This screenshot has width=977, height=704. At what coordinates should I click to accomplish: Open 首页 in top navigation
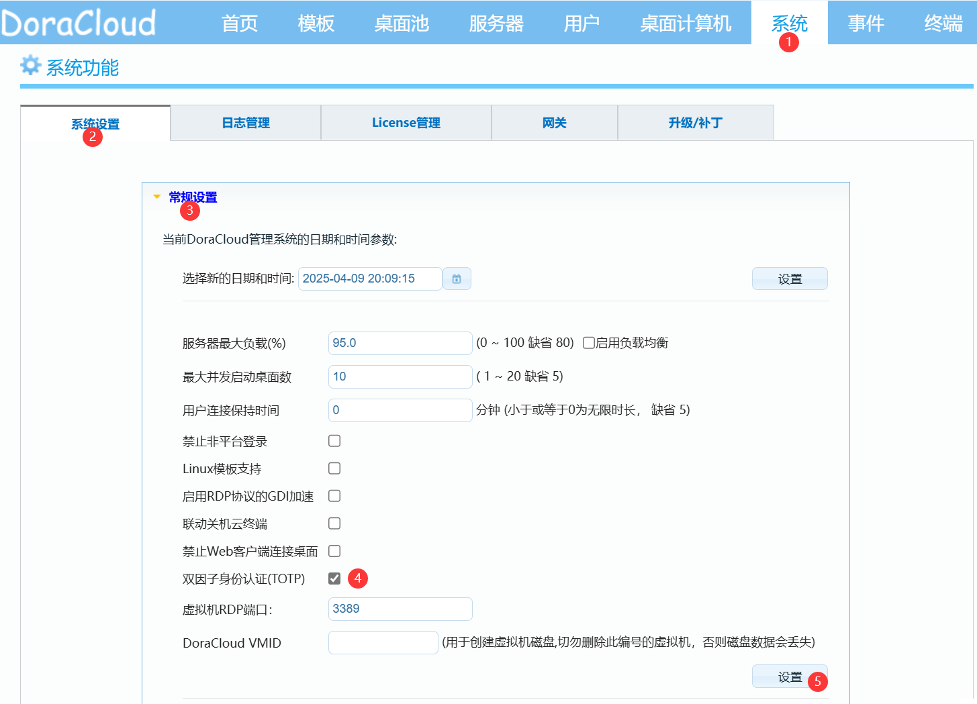(x=240, y=23)
